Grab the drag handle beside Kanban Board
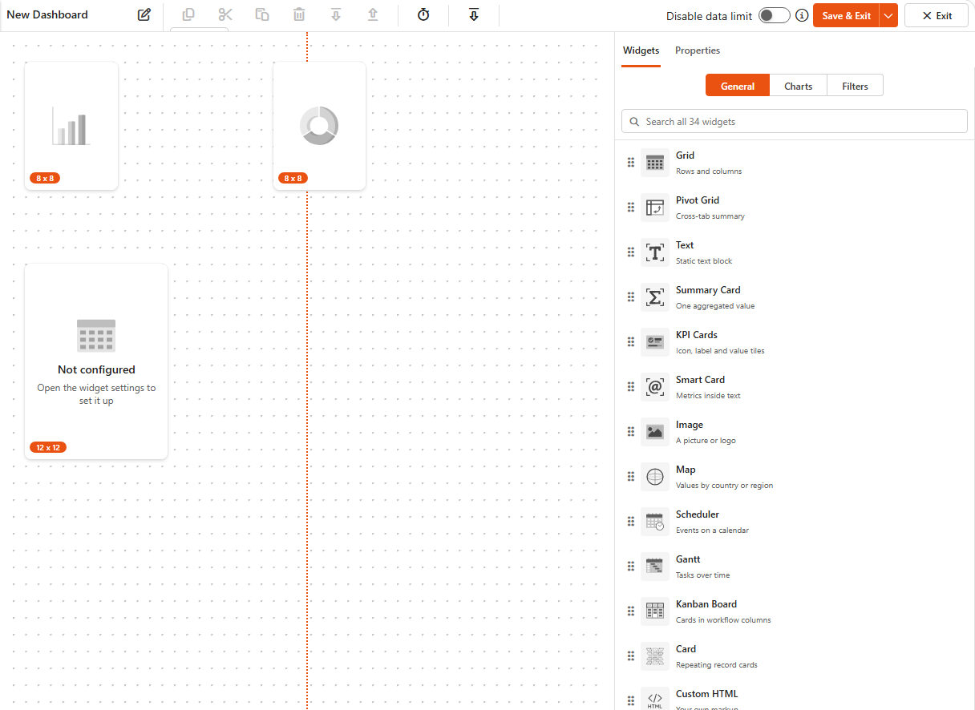Screen dimensions: 975x710 click(631, 611)
